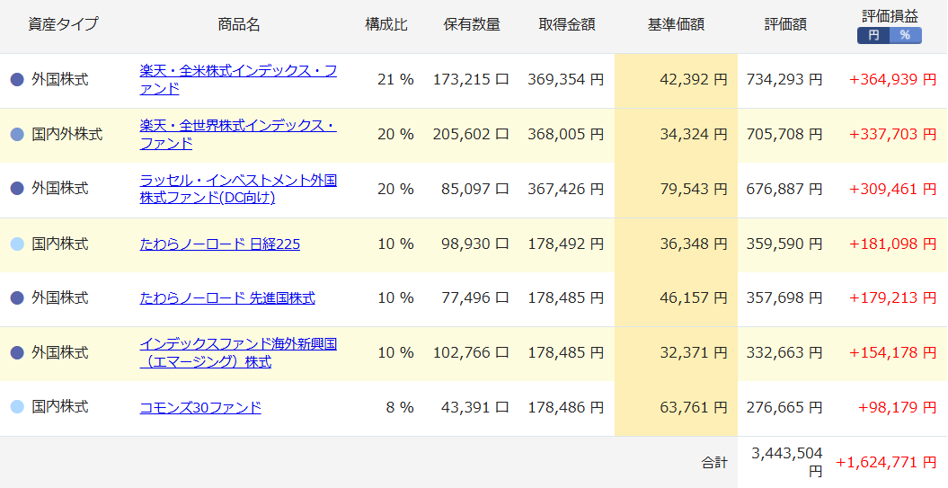
Task: Switch profit/loss display to %
Action: pos(905,36)
